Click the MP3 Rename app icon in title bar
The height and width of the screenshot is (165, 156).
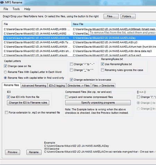point(2,2)
